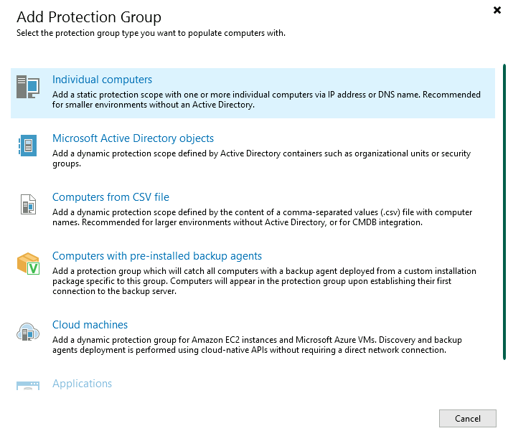This screenshot has height=436, width=508.
Task: Select the Cloud machines title
Action: [x=90, y=325]
